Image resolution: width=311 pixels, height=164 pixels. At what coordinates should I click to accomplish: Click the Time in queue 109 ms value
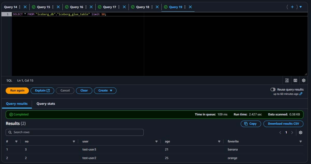(222, 114)
